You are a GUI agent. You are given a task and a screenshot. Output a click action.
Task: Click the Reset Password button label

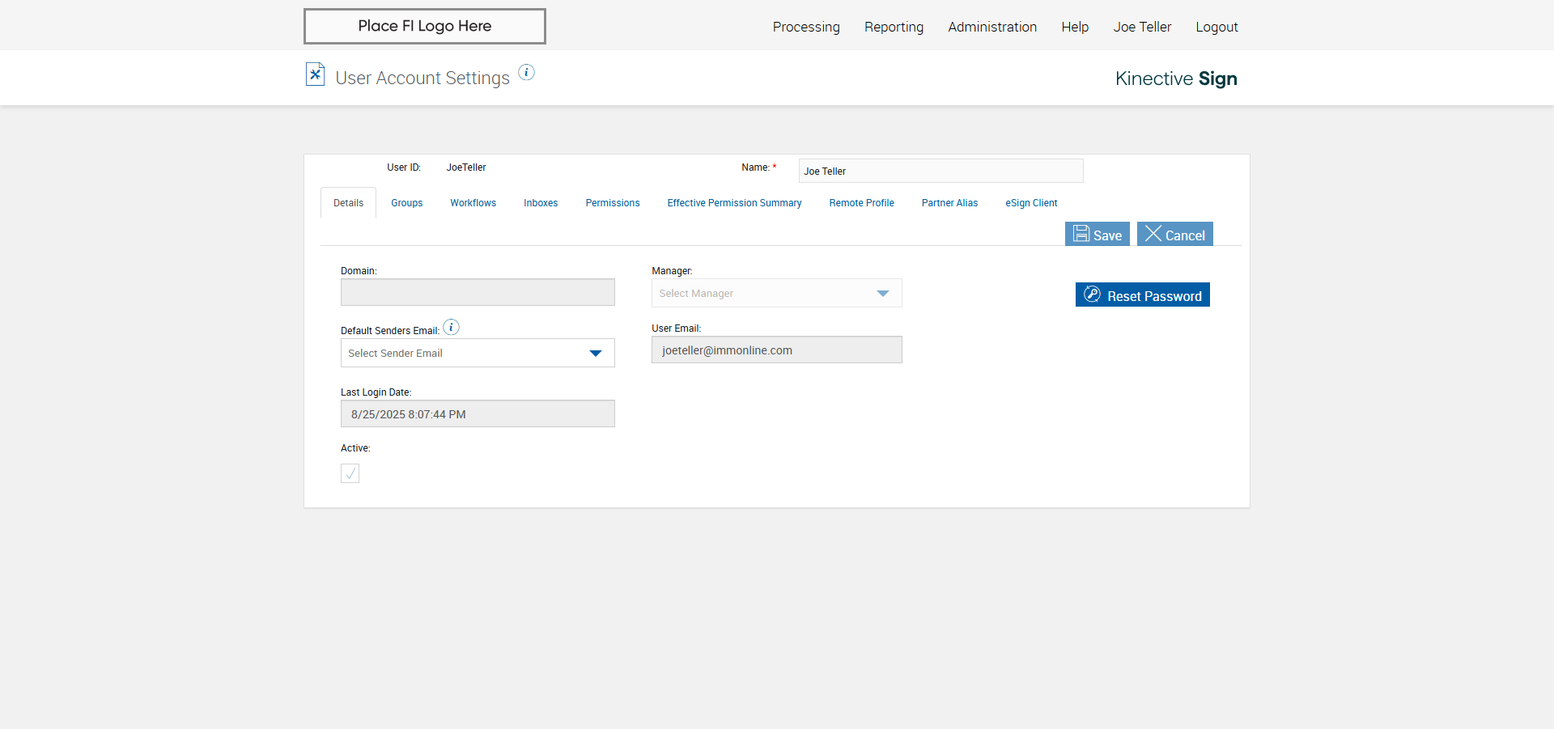pyautogui.click(x=1154, y=296)
